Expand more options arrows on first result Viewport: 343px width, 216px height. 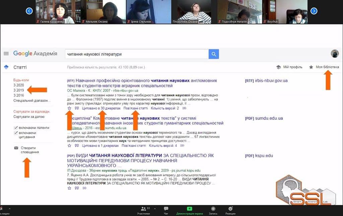(185, 108)
